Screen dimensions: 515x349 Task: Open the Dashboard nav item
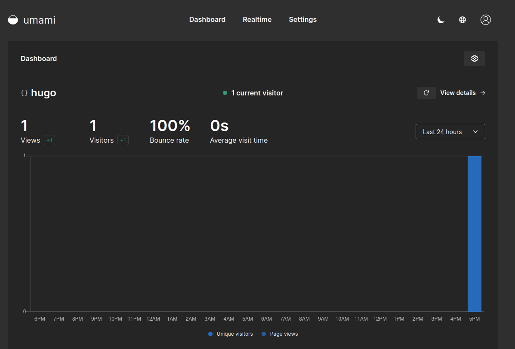click(x=207, y=19)
